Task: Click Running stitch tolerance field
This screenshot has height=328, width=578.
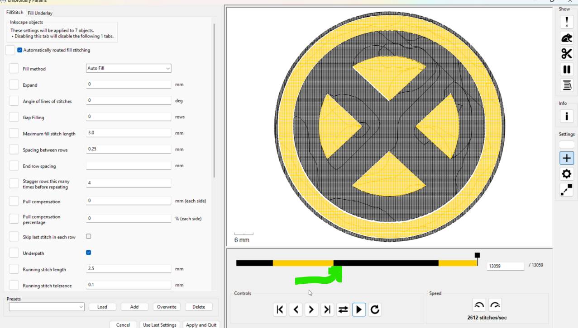Action: [129, 285]
